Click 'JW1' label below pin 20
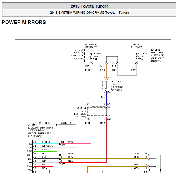176x173 pixels. (63, 145)
